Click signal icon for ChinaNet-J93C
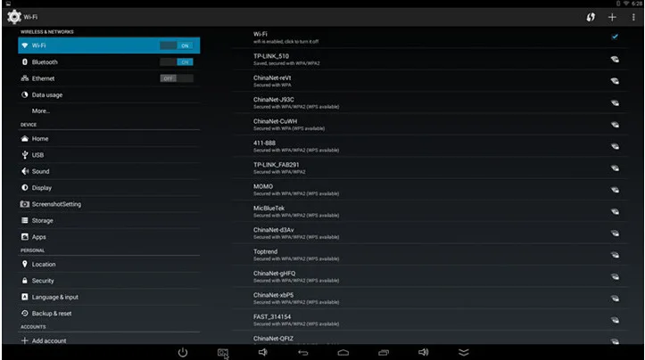This screenshot has height=360, width=645. 615,102
